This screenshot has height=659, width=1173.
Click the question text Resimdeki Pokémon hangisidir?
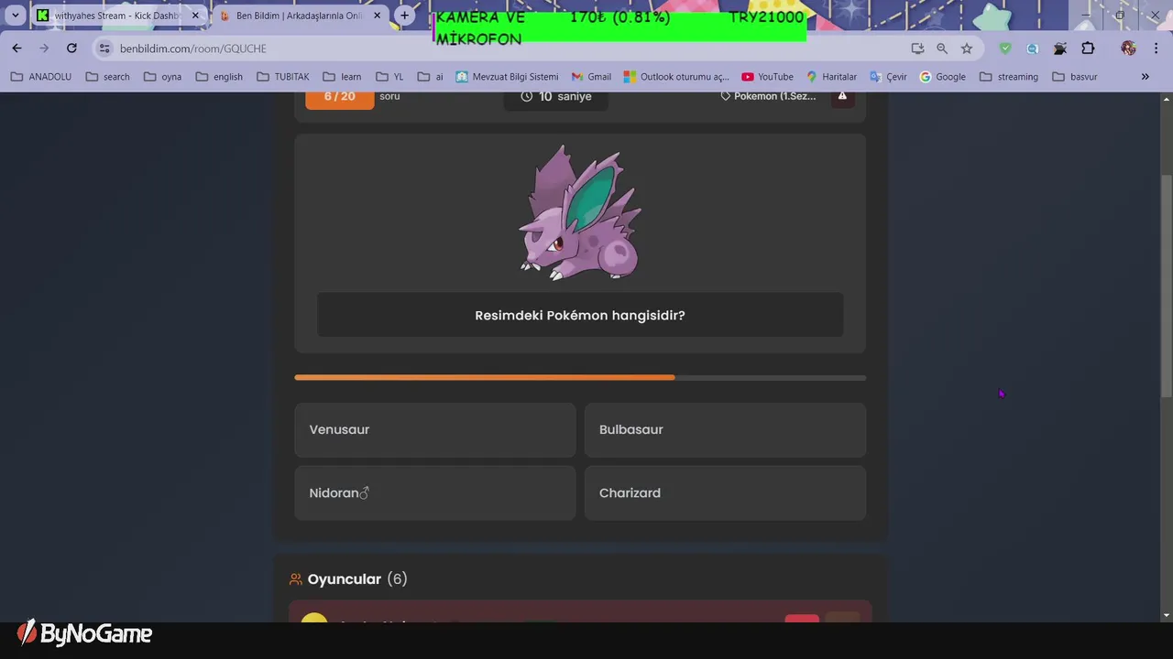click(x=580, y=315)
